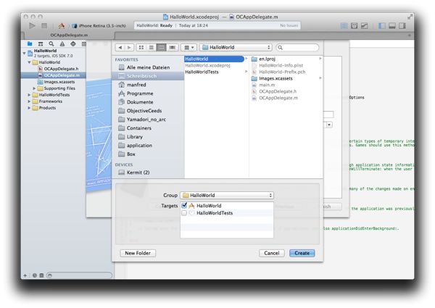Expand the Supporting Files group
This screenshot has height=308, width=435.
[x=34, y=88]
